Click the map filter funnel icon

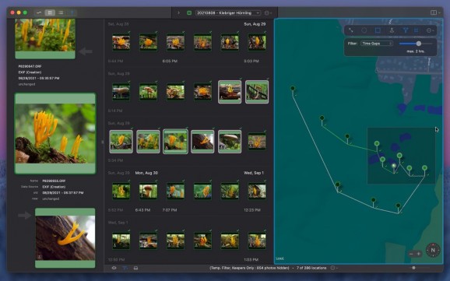coord(405,30)
